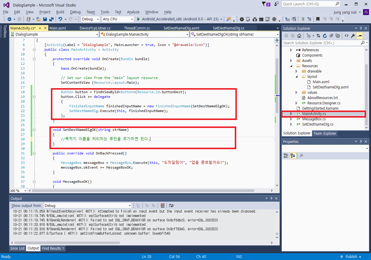Toggle Preview Selected Items in Solution Explorer
Viewport: 371px width, 260px height.
coord(360,36)
